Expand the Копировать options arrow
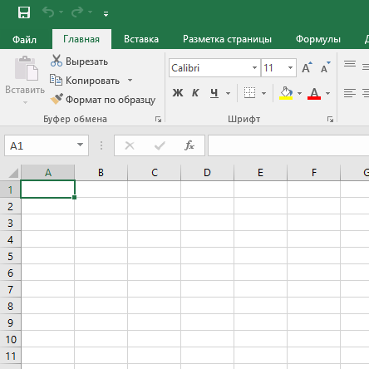 [x=130, y=81]
